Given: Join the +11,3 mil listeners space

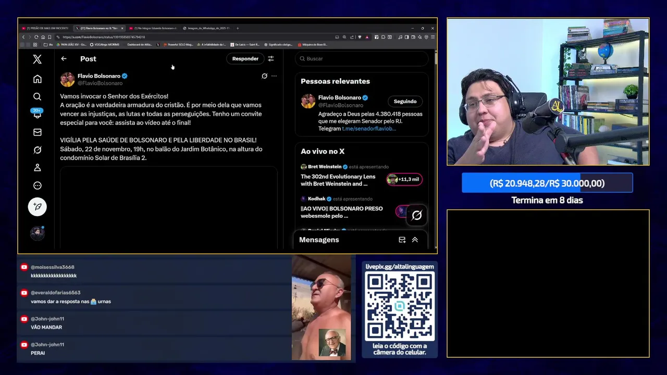Looking at the screenshot, I should (x=404, y=179).
